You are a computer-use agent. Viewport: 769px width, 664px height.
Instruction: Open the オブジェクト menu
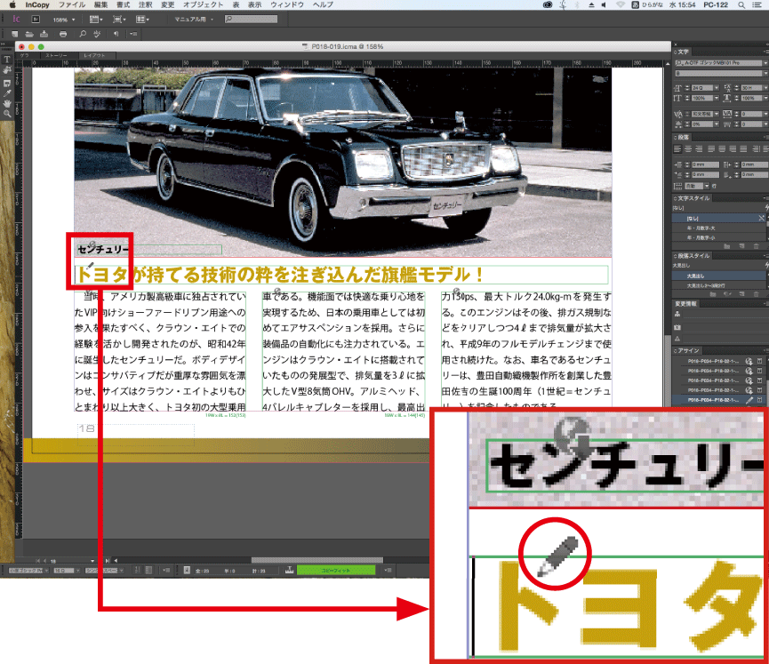[203, 4]
